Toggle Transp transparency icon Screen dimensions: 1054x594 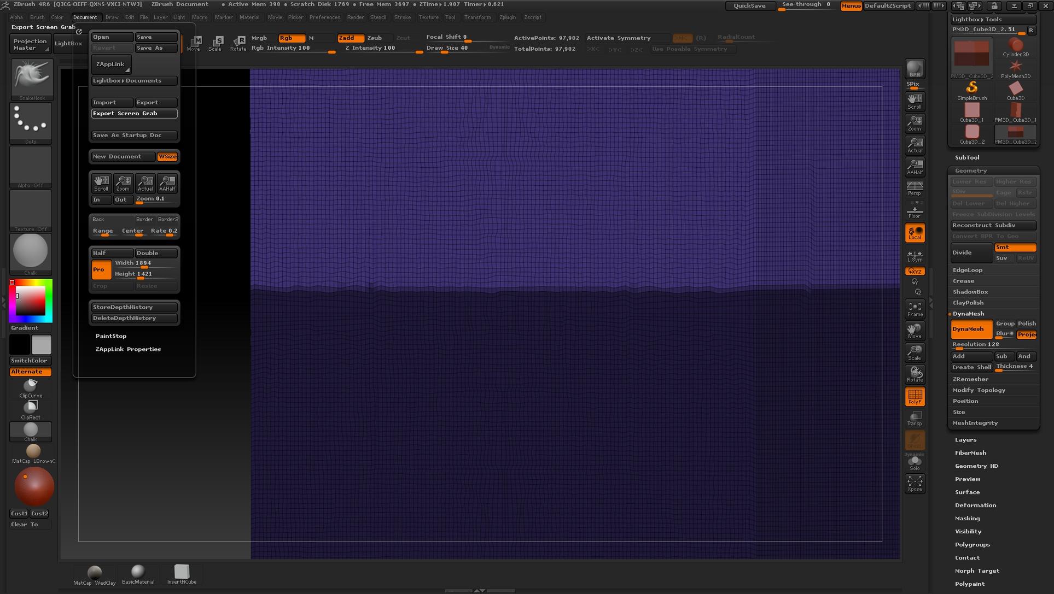point(915,418)
